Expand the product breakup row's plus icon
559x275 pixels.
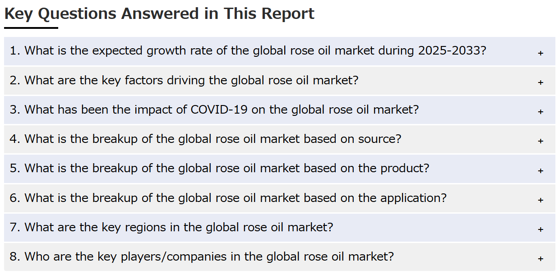[541, 171]
